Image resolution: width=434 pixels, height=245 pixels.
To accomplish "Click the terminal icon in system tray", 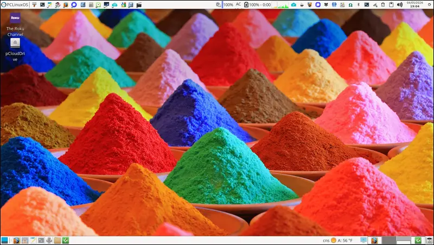I will coord(367,5).
